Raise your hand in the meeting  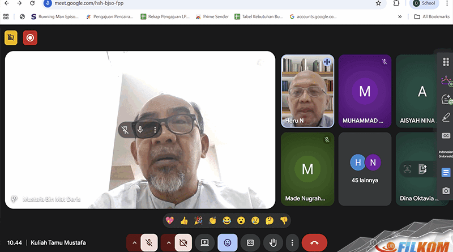tap(272, 242)
